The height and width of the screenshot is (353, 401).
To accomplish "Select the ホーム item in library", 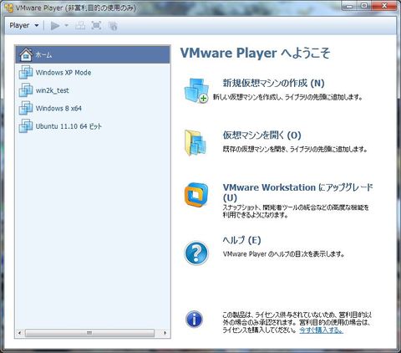I will [93, 54].
